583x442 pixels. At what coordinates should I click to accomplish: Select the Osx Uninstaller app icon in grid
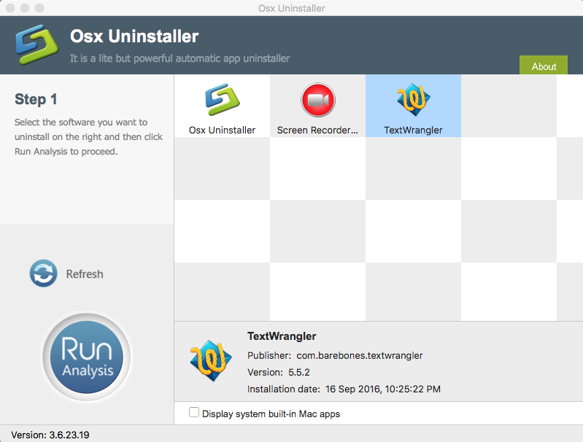(x=223, y=100)
